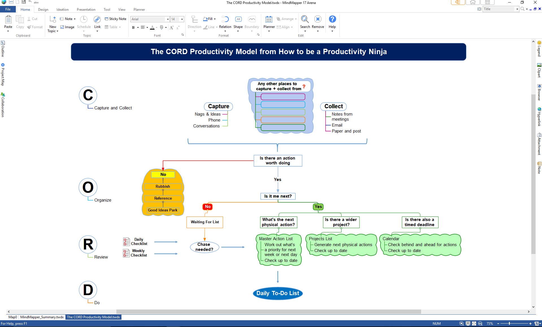Switch to the Ideation tab
Screen dimensions: 542x327
pyautogui.click(x=62, y=10)
